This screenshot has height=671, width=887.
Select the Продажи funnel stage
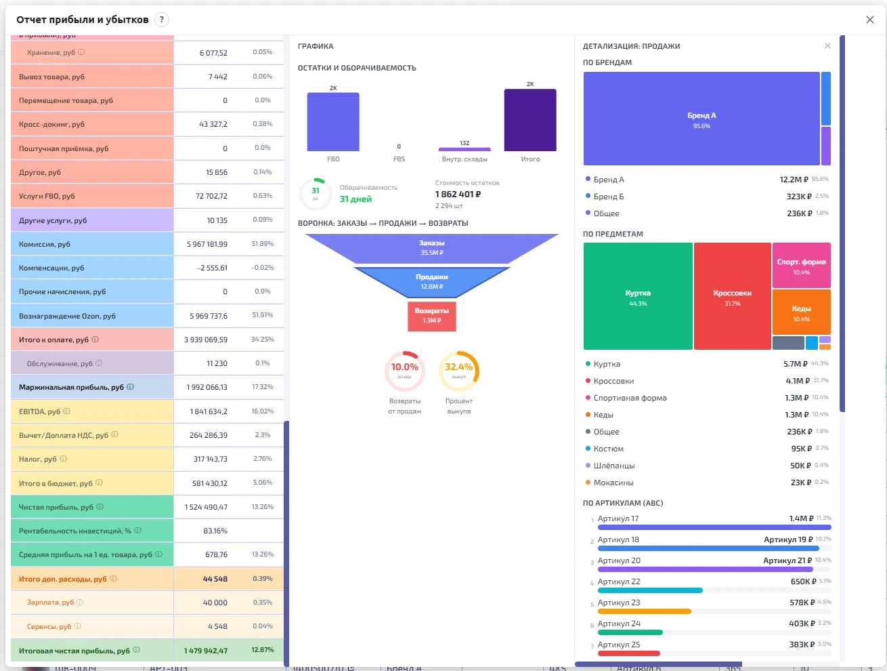pyautogui.click(x=432, y=282)
